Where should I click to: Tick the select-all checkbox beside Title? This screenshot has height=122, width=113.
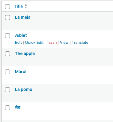(7, 7)
